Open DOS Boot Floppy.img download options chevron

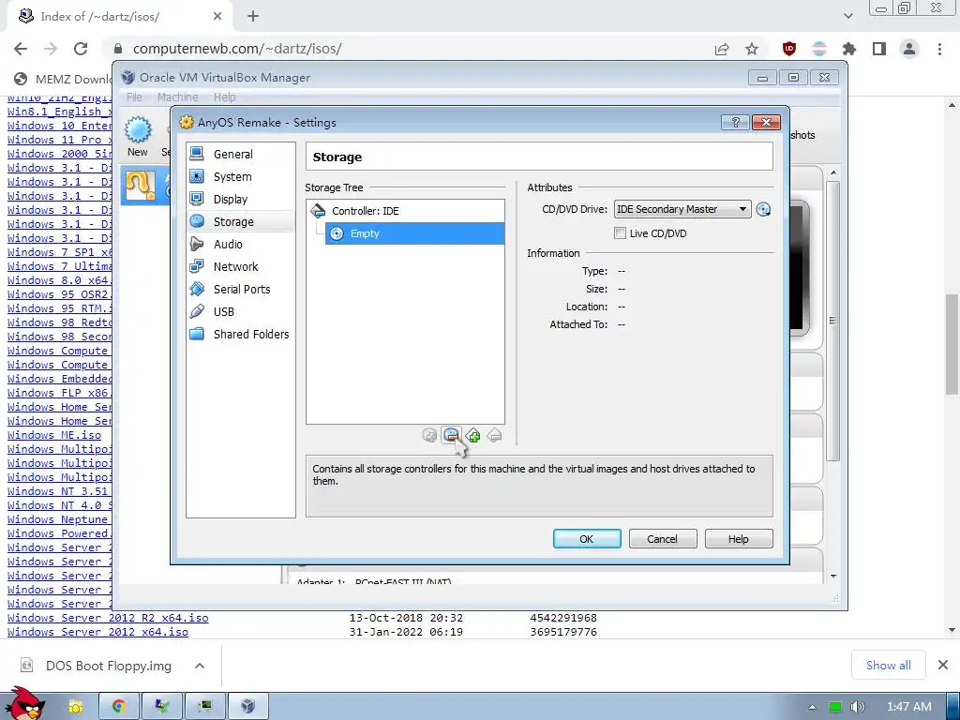click(x=200, y=666)
